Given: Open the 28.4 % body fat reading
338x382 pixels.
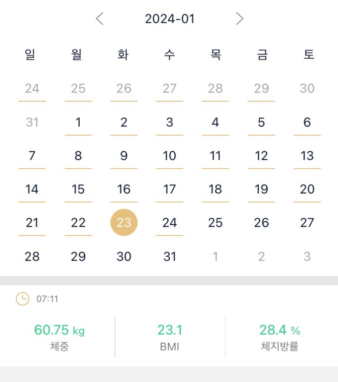Looking at the screenshot, I should tap(280, 337).
